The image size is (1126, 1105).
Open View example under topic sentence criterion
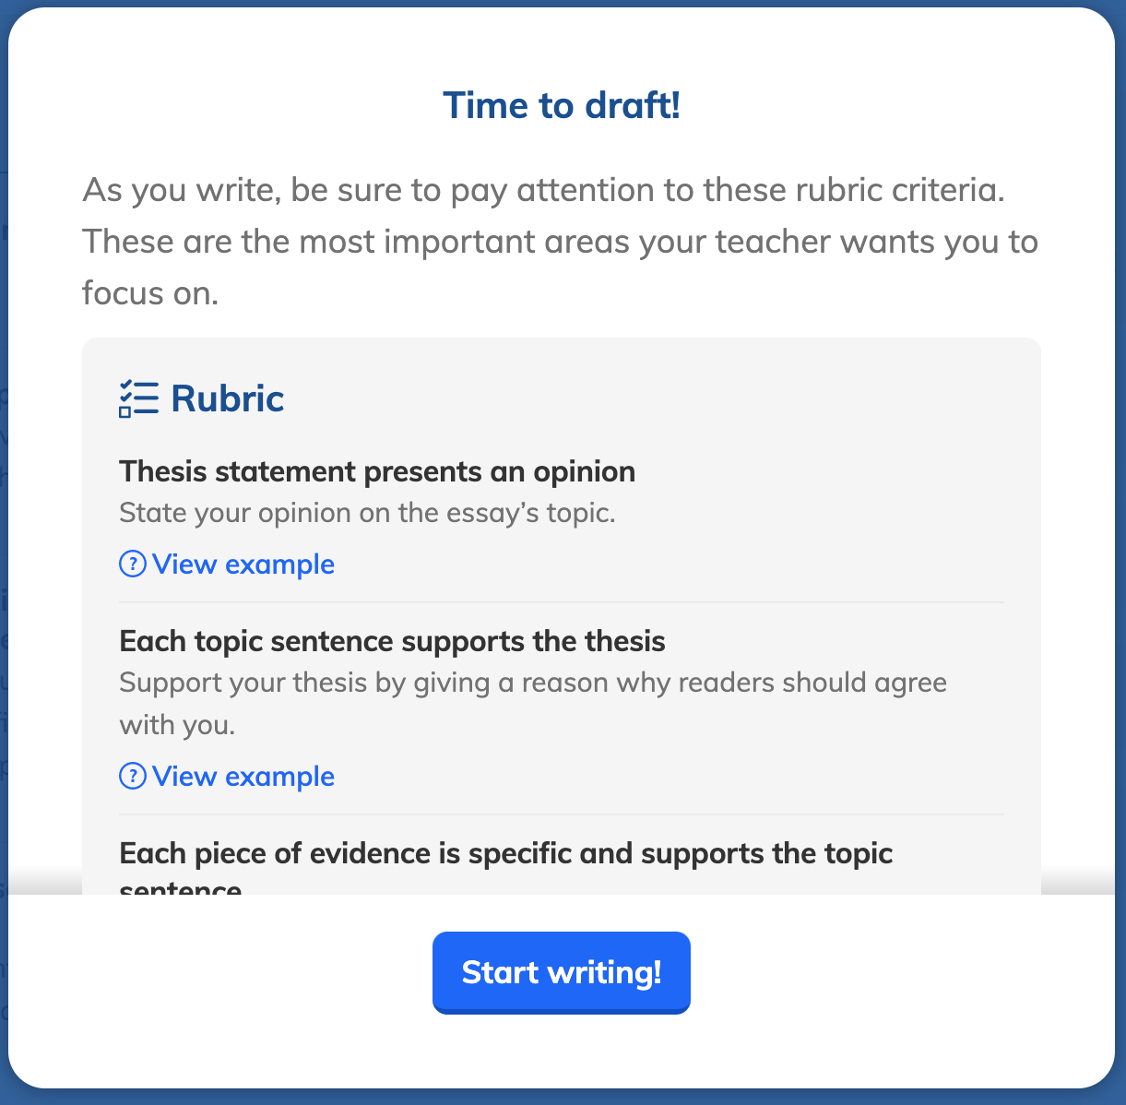[x=227, y=776]
